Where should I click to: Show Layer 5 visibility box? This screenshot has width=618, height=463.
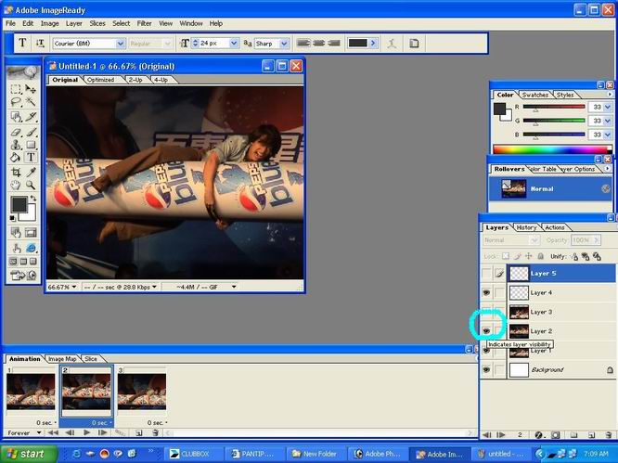pyautogui.click(x=486, y=273)
